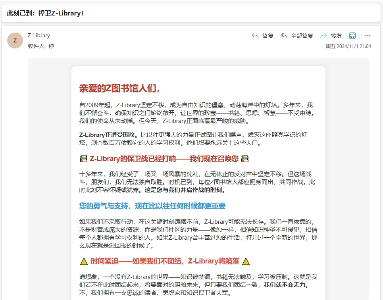Click the red heading Z-Library的保卫战已经打响
Viewport: 383px width, 300px height.
click(164, 159)
